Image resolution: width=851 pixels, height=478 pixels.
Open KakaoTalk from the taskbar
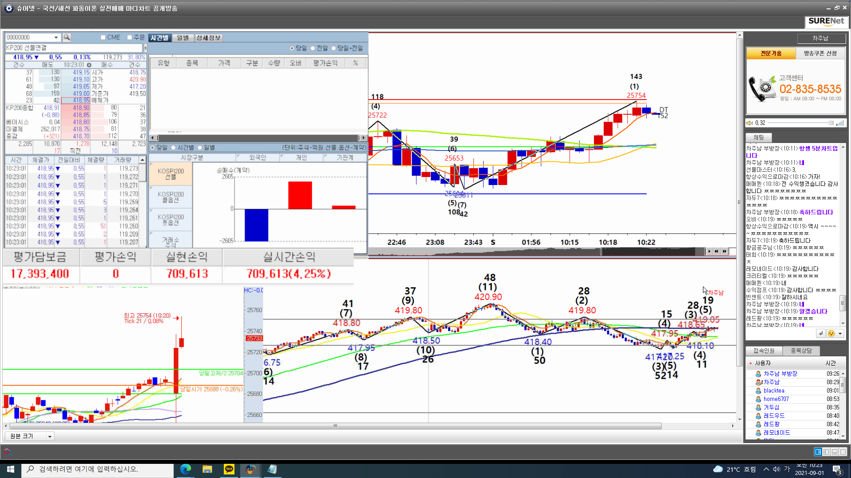point(229,469)
